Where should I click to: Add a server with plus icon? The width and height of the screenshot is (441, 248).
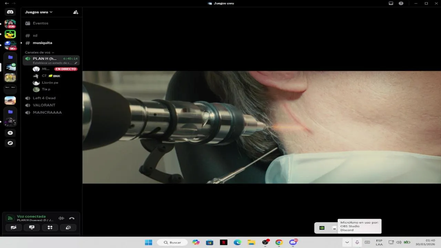point(10,133)
